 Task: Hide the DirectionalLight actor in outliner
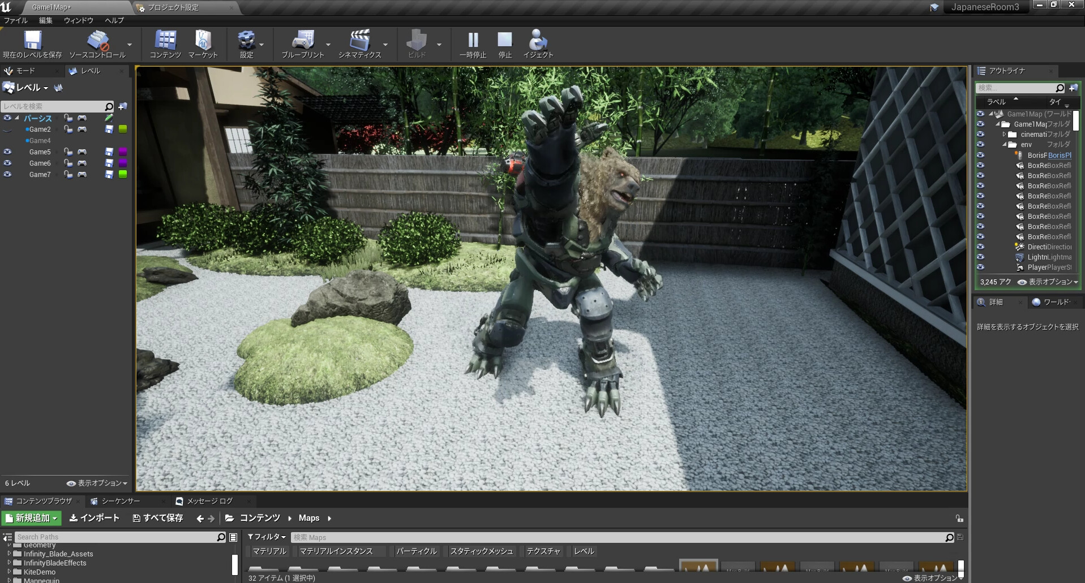click(x=980, y=247)
